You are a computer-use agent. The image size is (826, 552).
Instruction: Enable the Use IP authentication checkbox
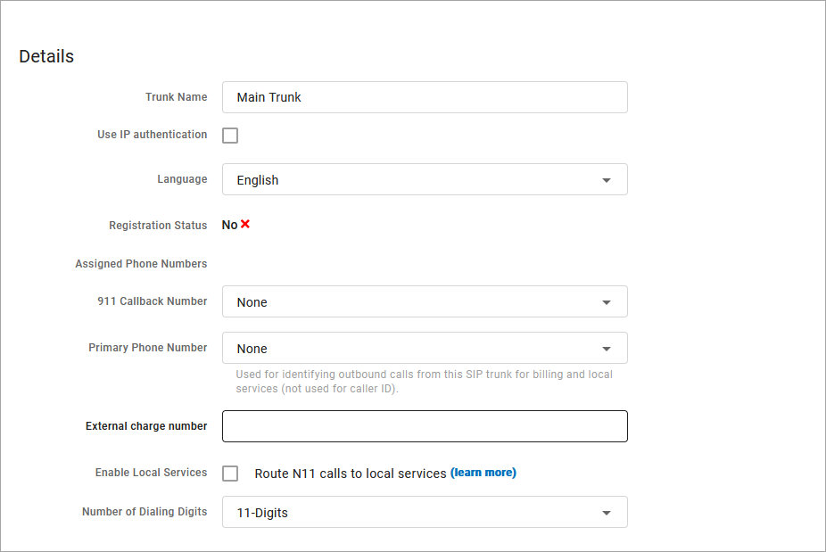(230, 136)
